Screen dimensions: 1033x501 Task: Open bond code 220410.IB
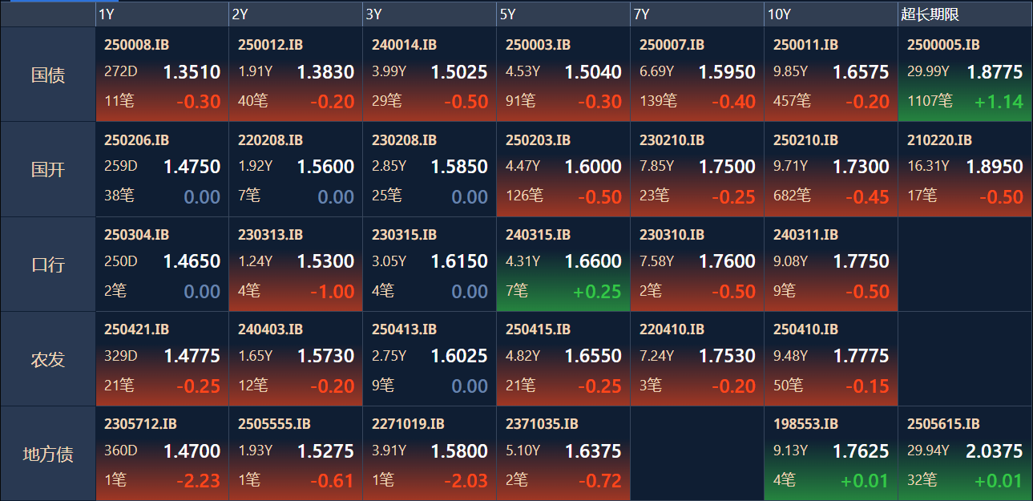click(672, 329)
